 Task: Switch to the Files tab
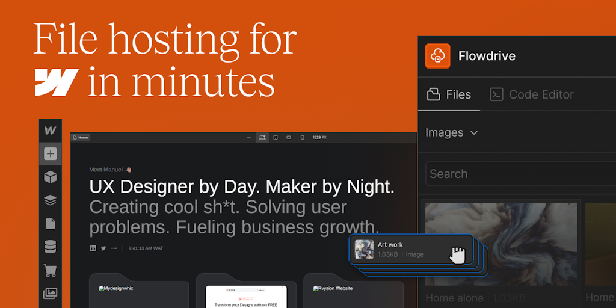click(449, 94)
